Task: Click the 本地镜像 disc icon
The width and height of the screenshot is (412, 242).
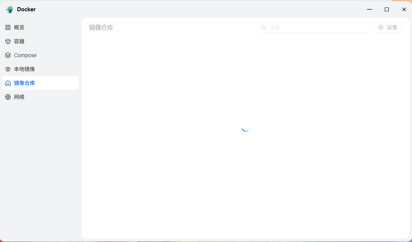Action: click(x=8, y=69)
